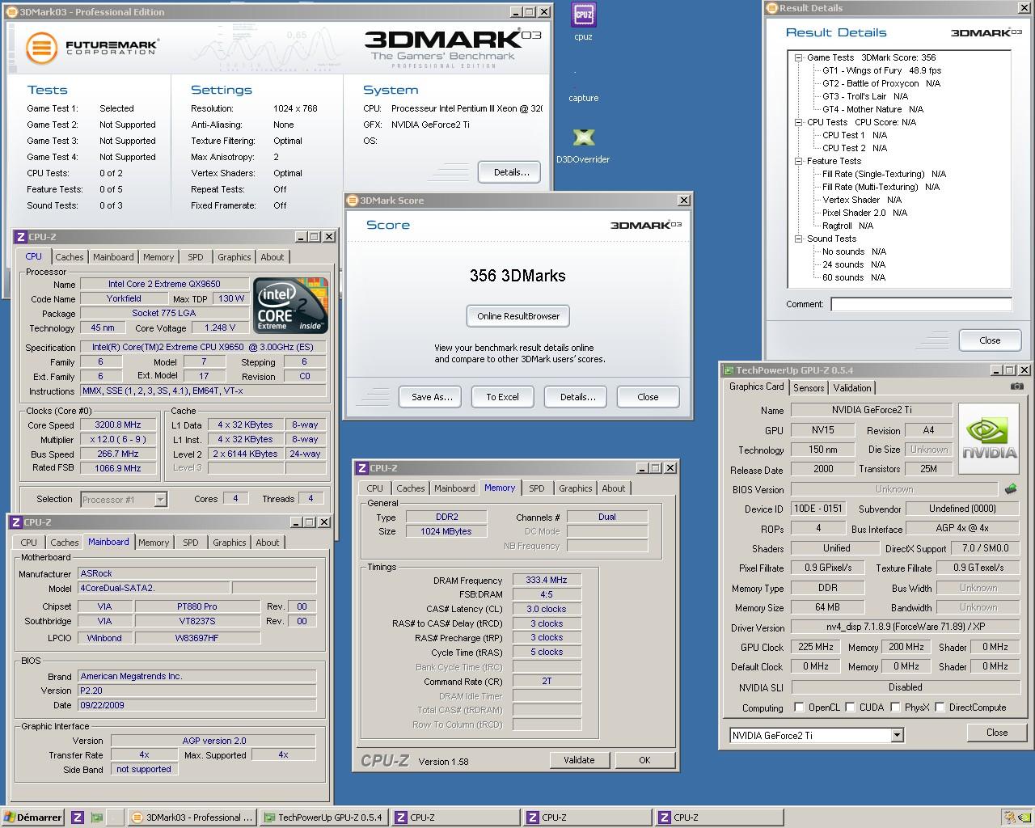
Task: Collapse the CPU Tests tree node
Action: (798, 122)
